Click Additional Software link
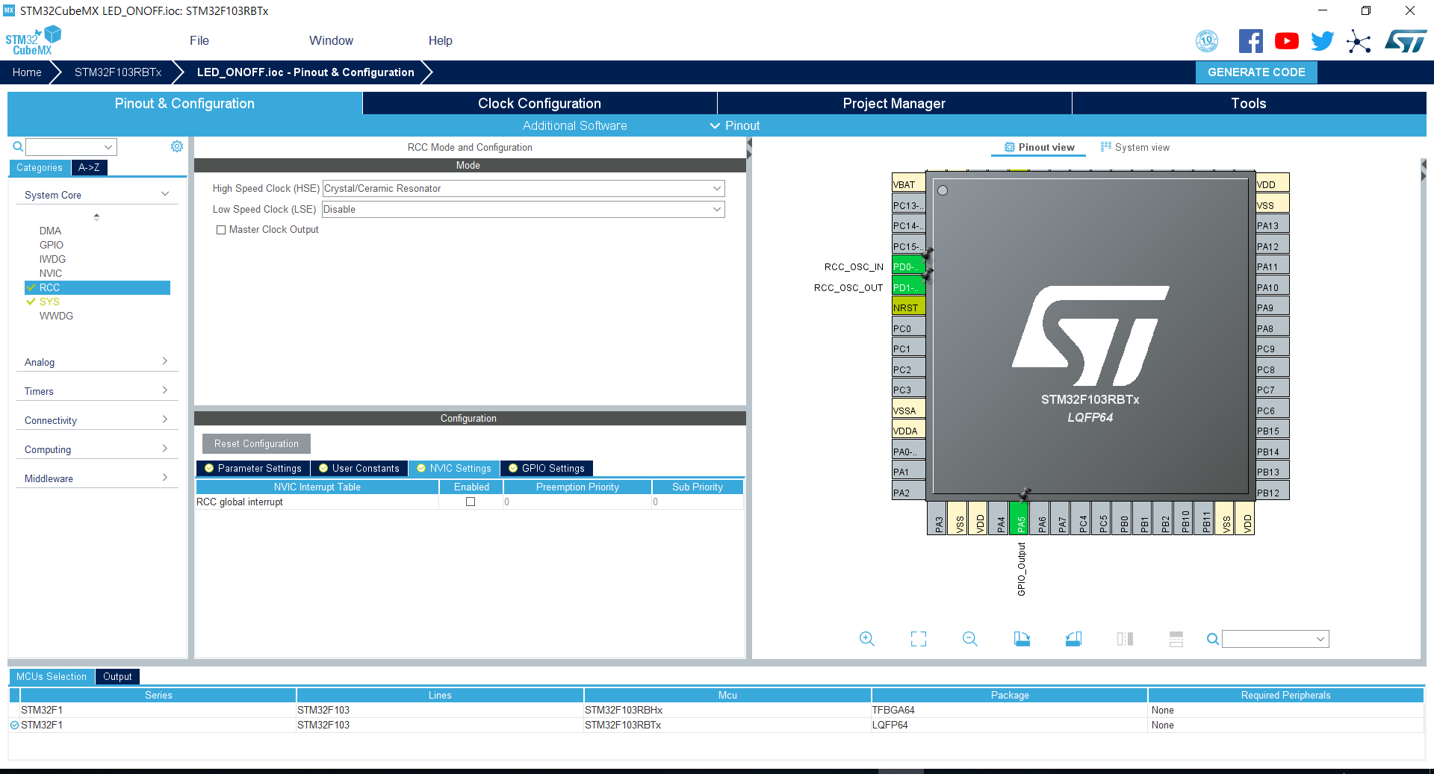Viewport: 1434px width, 774px height. pos(574,125)
